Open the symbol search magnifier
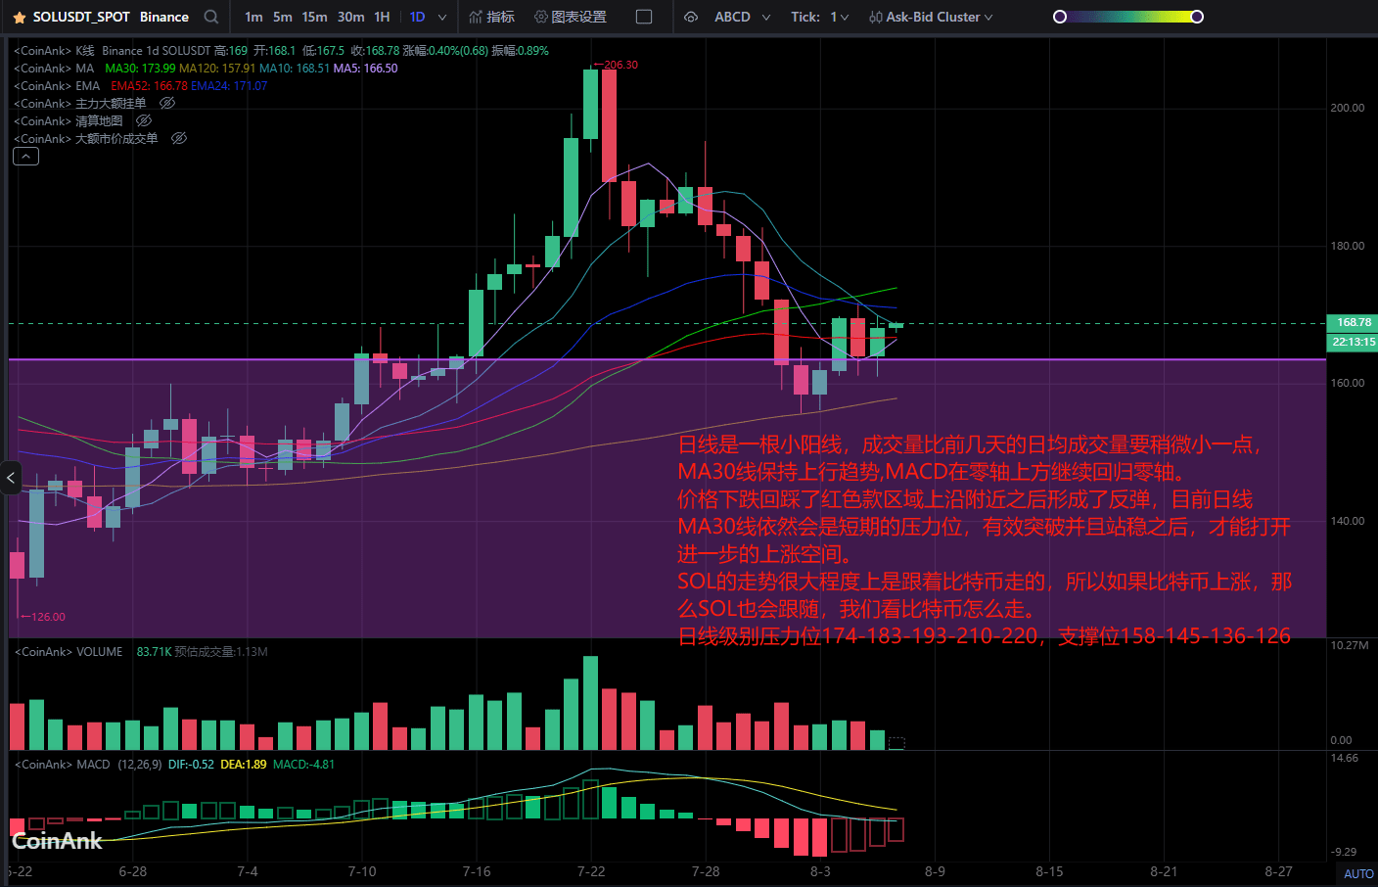The image size is (1378, 887). pyautogui.click(x=210, y=17)
